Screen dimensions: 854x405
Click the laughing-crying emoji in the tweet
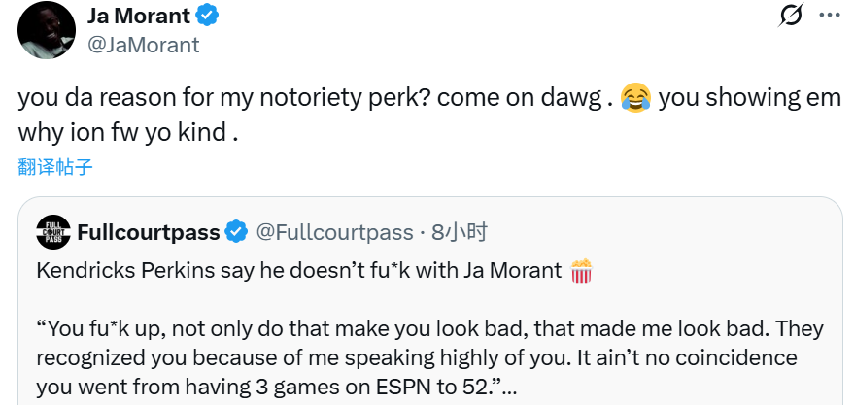pos(635,98)
